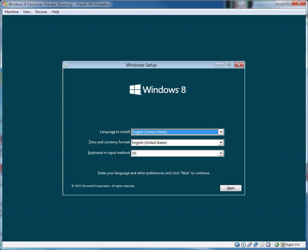The width and height of the screenshot is (308, 250).
Task: Expand the Language to install dropdown
Action: [221, 132]
